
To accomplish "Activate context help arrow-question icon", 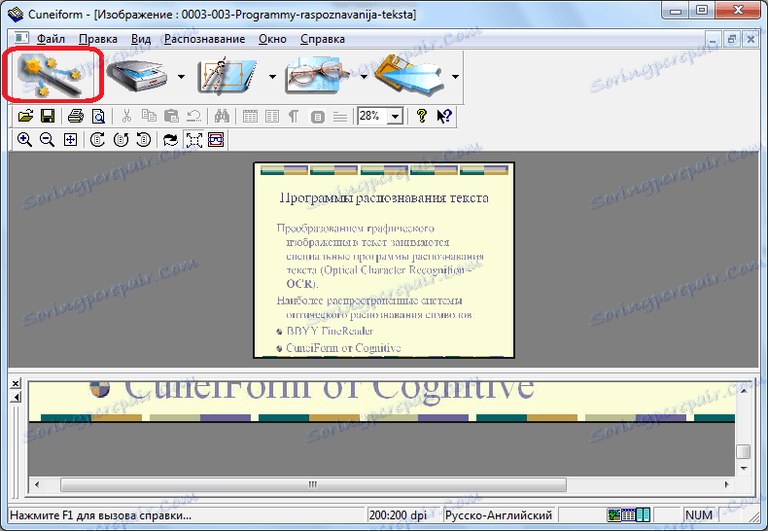I will pyautogui.click(x=443, y=116).
